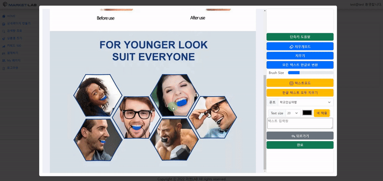
Task: Apply color with 색 적용 button
Action: [322, 113]
